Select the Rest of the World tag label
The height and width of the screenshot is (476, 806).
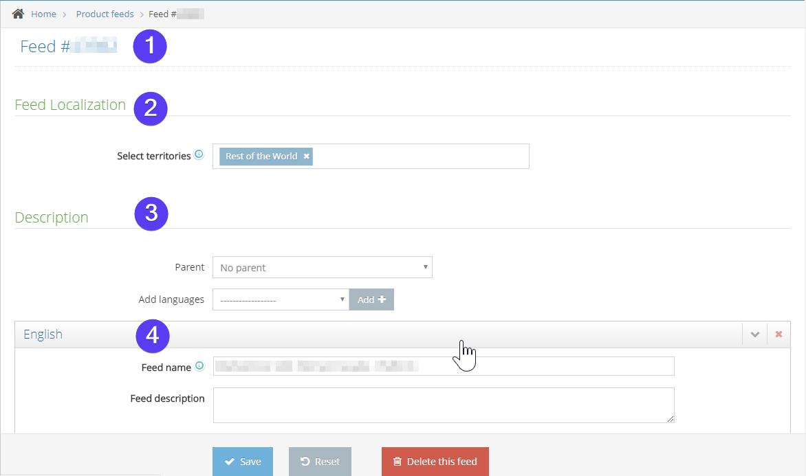click(261, 157)
